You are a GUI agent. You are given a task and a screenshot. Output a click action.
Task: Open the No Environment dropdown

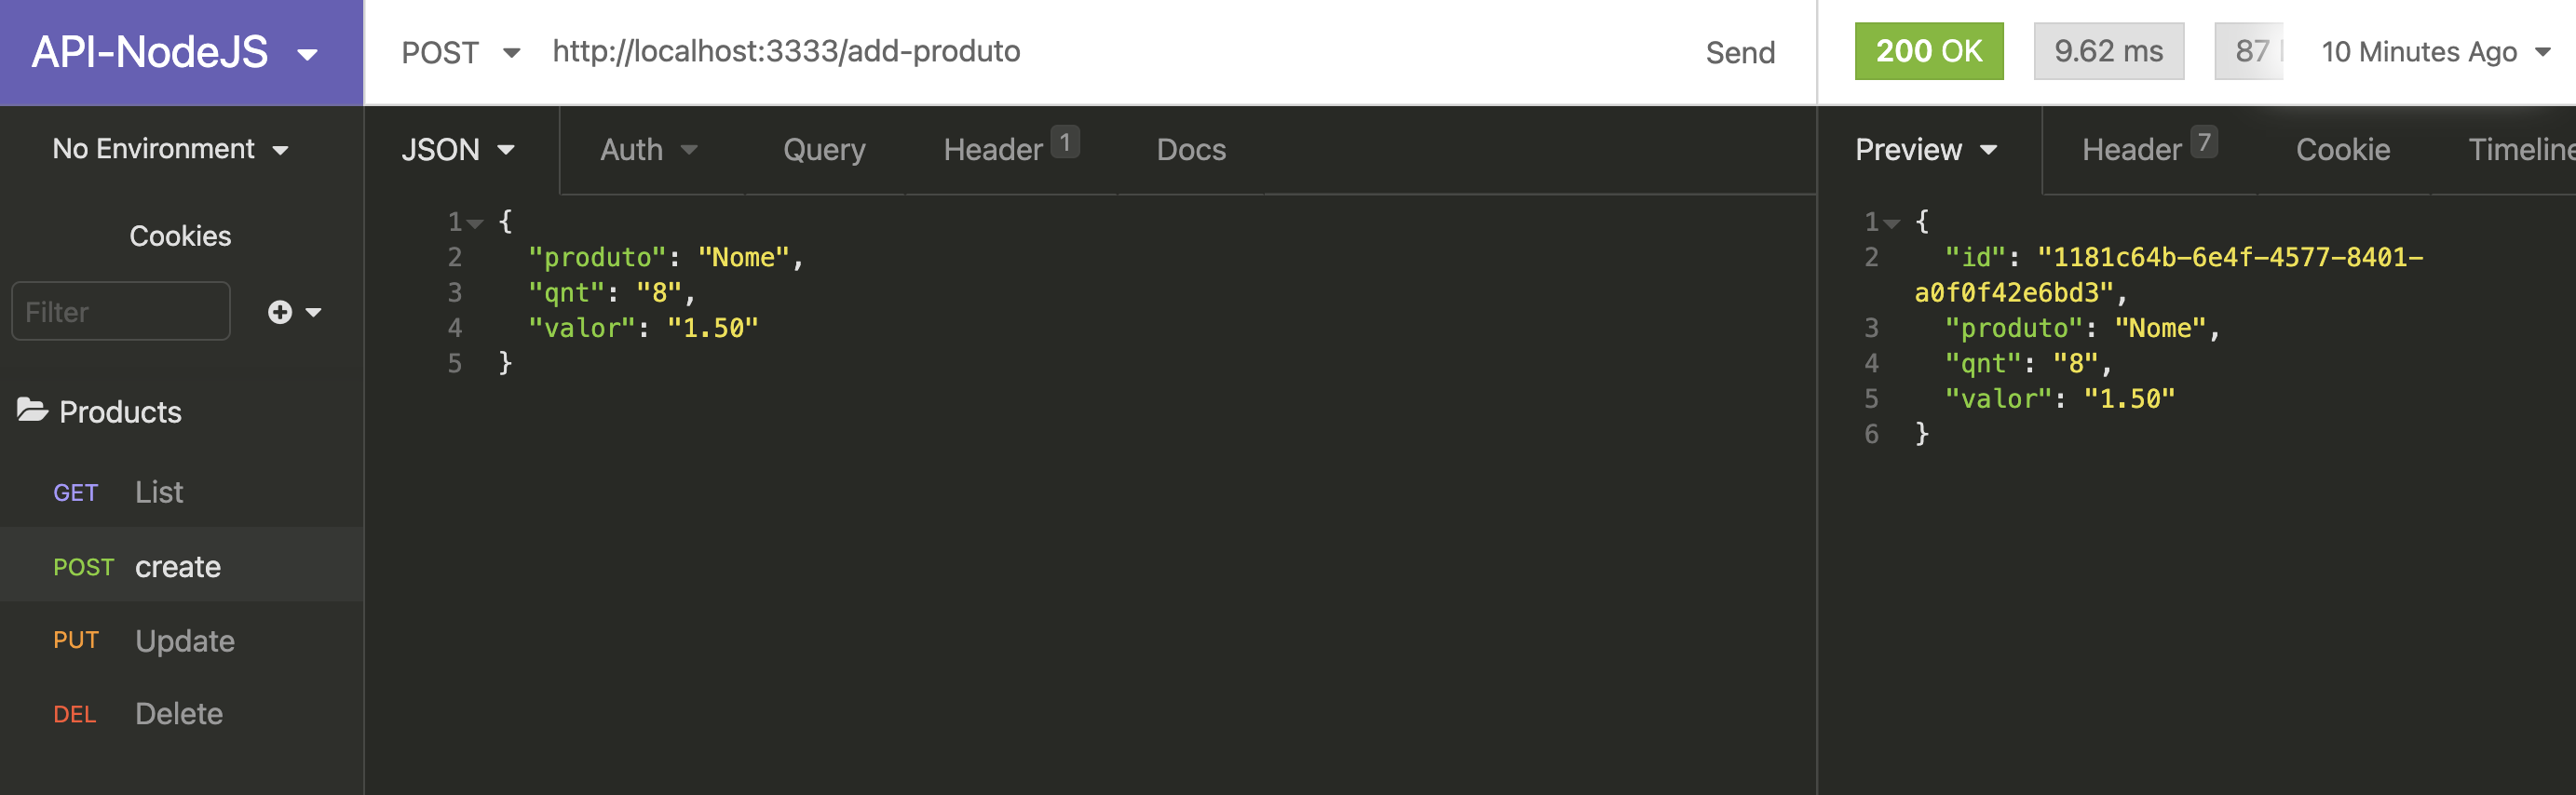(x=170, y=148)
